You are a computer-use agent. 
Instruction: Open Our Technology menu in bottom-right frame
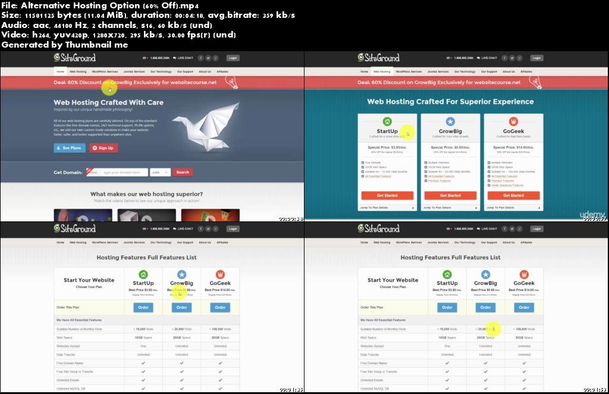click(465, 242)
